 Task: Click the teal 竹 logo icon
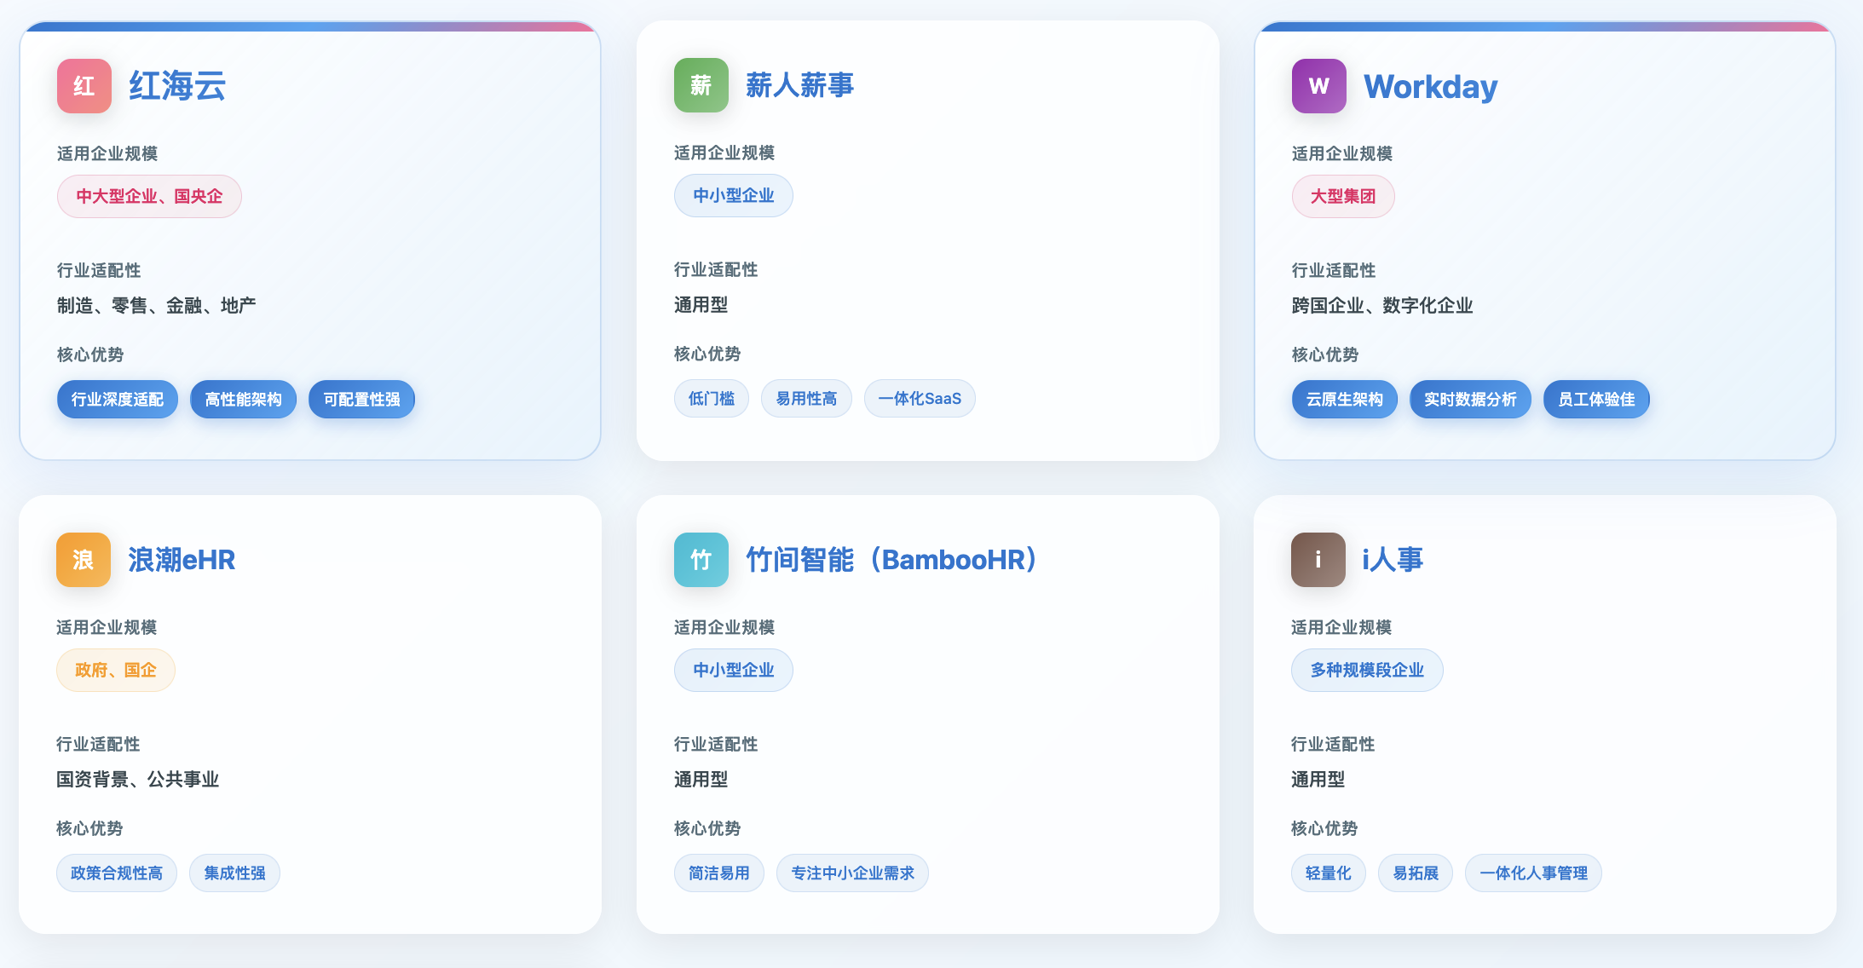[701, 560]
